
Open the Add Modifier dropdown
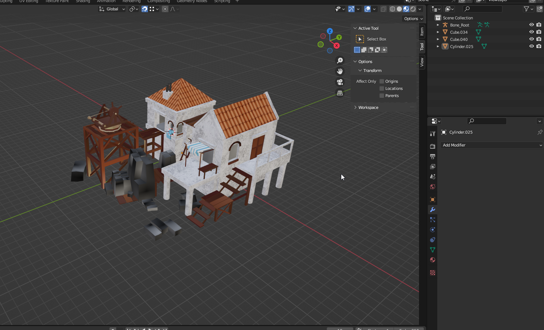click(491, 145)
